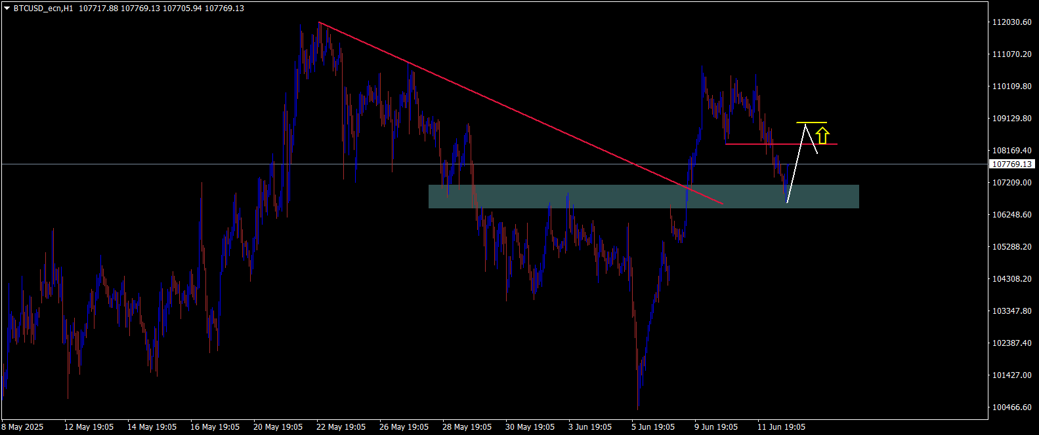Click the 11 Jun 19:05 time label
The height and width of the screenshot is (435, 1039).
click(781, 427)
